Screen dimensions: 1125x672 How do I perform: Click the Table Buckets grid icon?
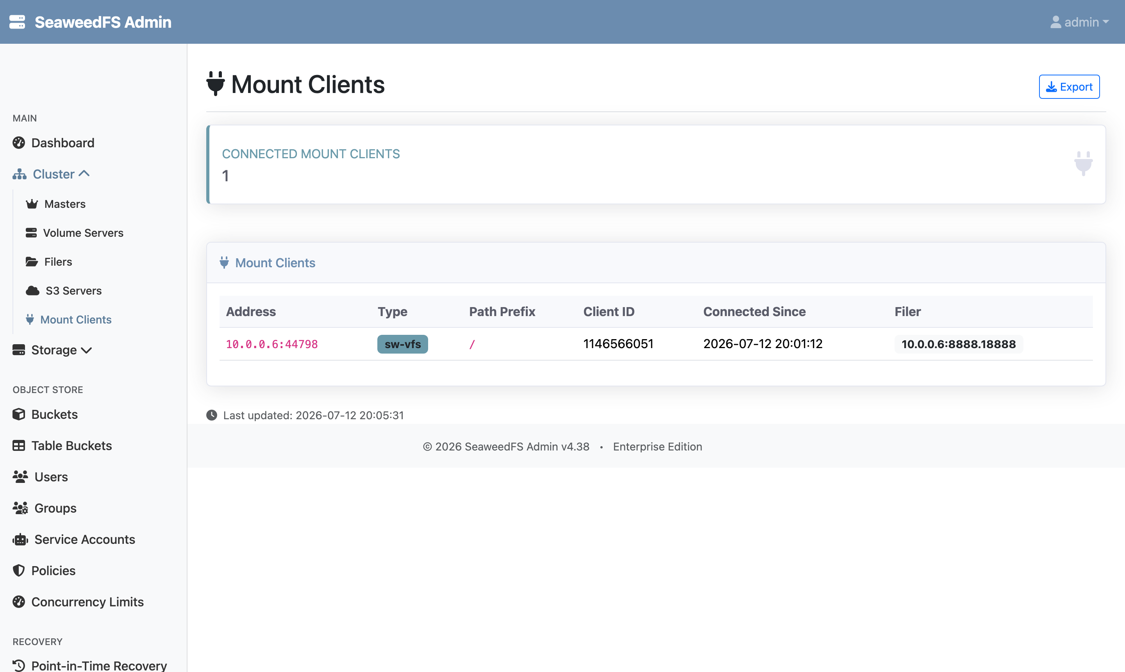pyautogui.click(x=19, y=445)
